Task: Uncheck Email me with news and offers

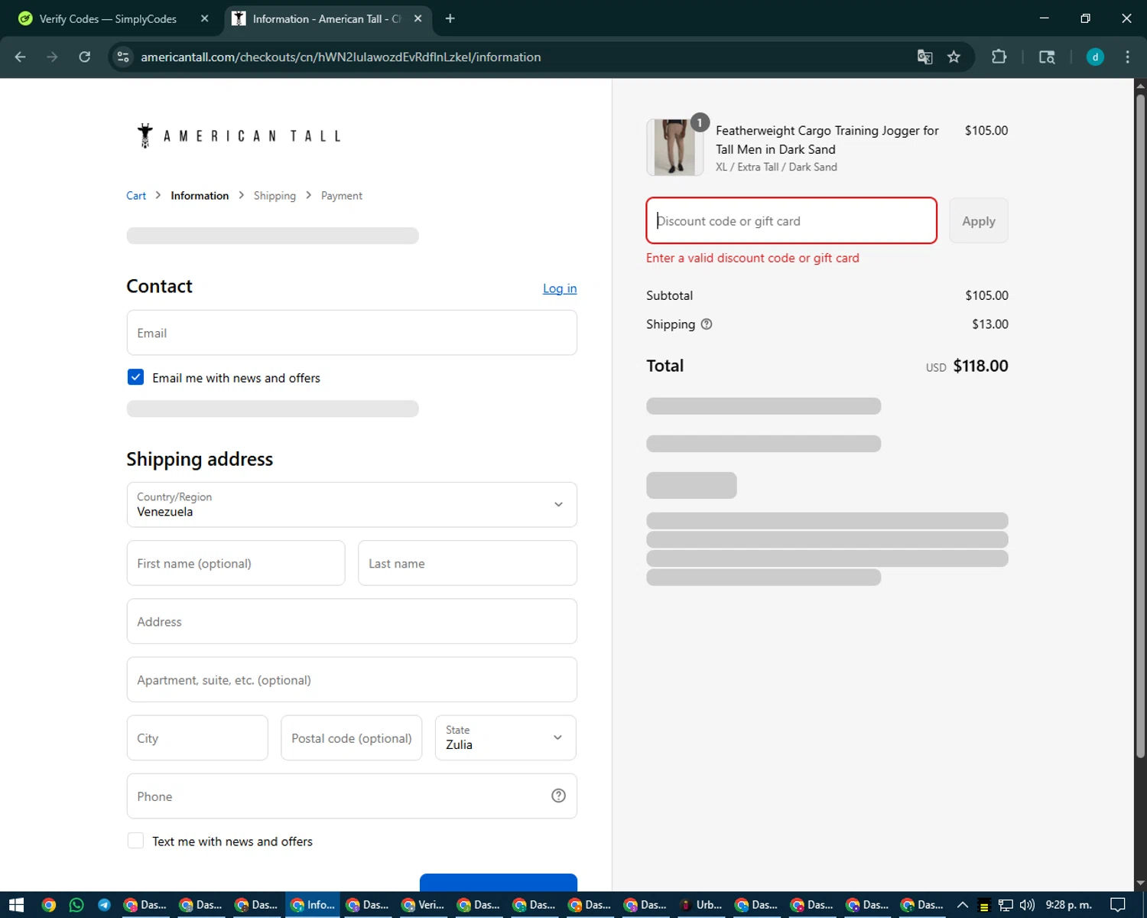Action: 135,377
